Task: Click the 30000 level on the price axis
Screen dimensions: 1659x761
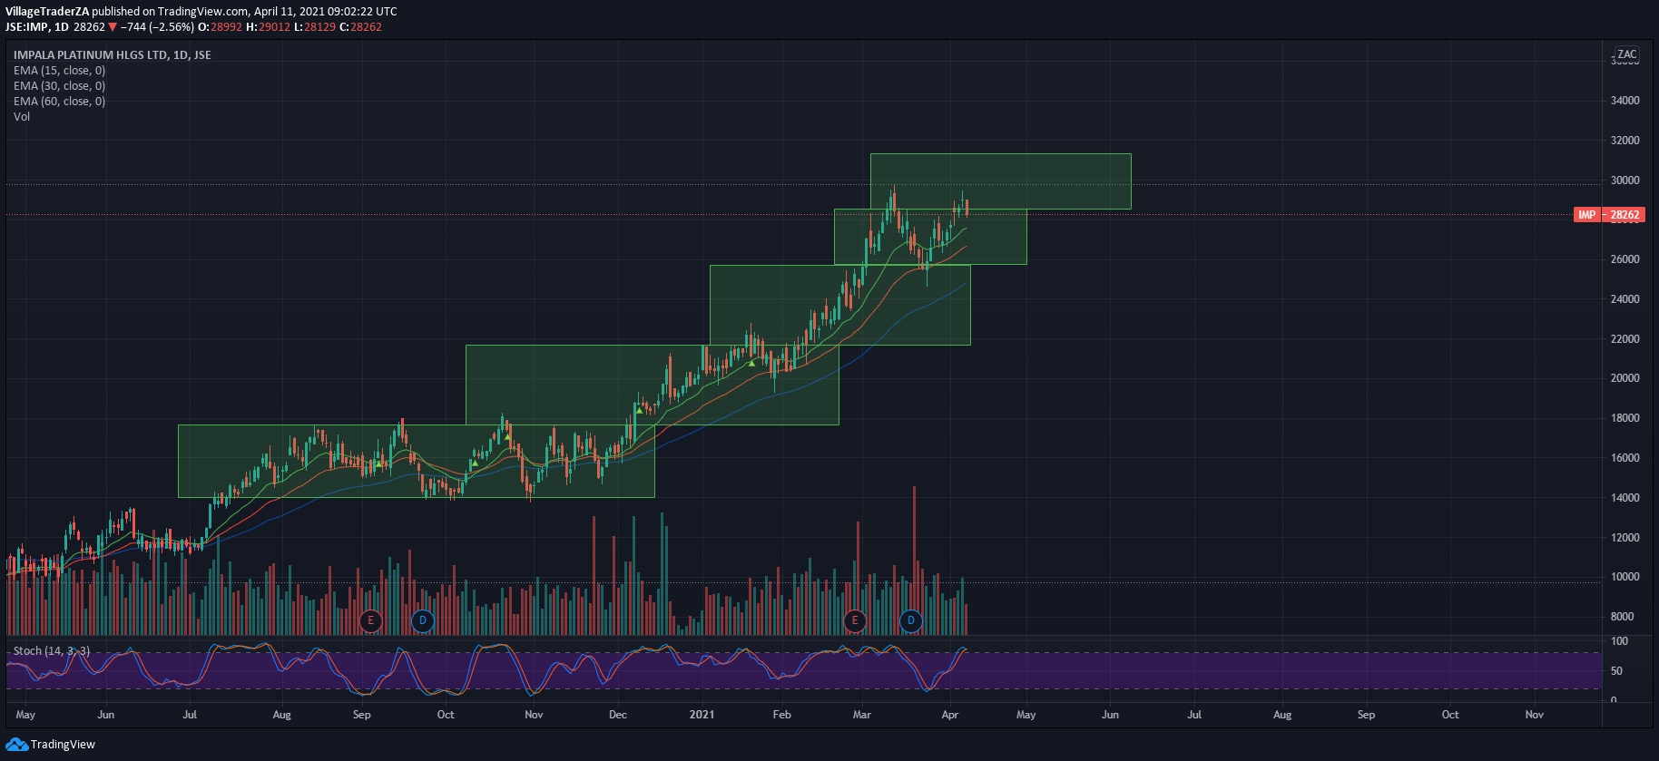Action: (x=1625, y=180)
